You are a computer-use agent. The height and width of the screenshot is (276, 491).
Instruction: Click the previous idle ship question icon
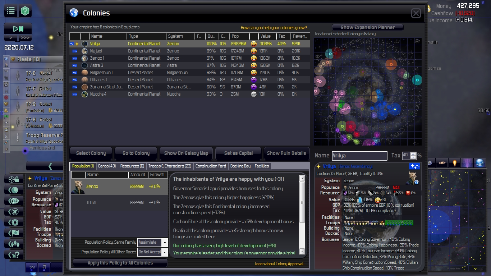tap(14, 254)
